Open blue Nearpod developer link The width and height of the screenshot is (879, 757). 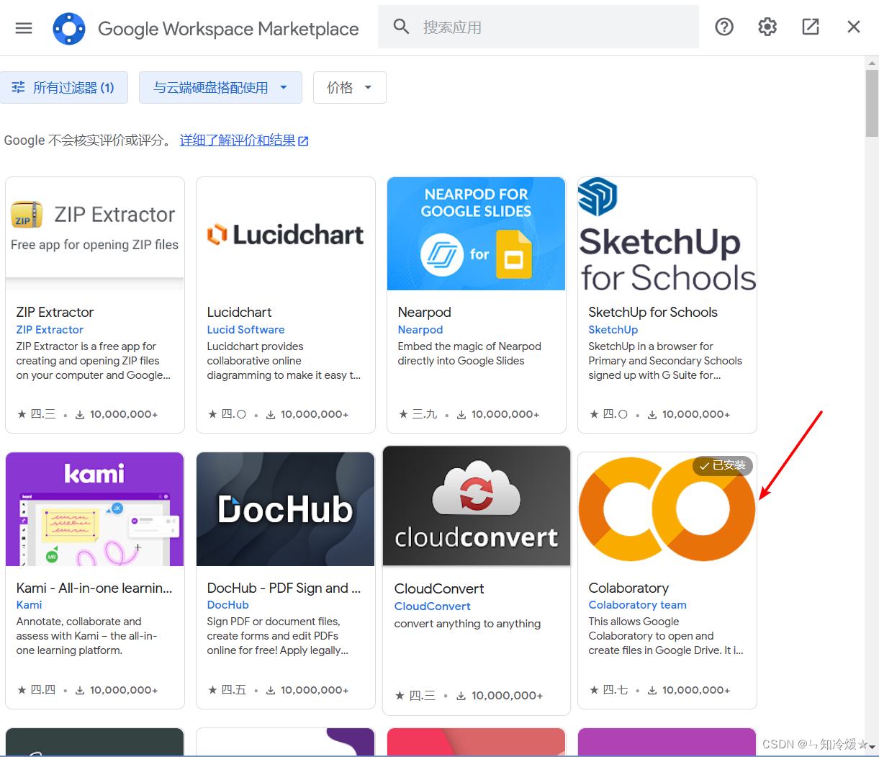[420, 329]
